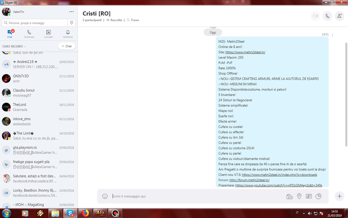Share contact card icon
Screen dimensions: 348x218
(x=309, y=196)
